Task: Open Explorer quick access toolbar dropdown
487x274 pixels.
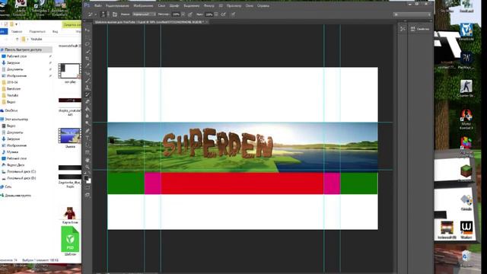Action: pyautogui.click(x=16, y=24)
